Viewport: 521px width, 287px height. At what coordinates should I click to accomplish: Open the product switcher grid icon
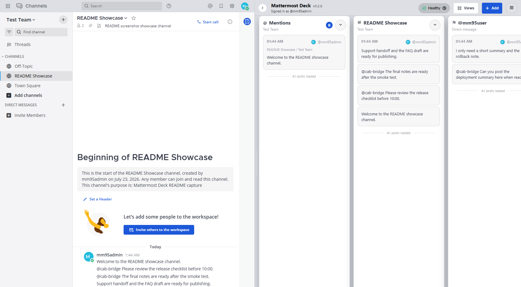coord(8,6)
